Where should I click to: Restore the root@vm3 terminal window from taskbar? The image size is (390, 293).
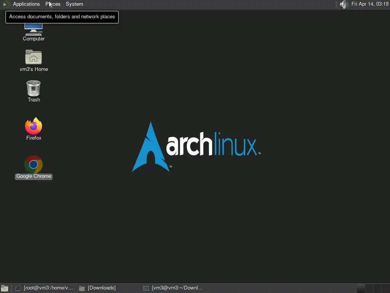pyautogui.click(x=44, y=288)
